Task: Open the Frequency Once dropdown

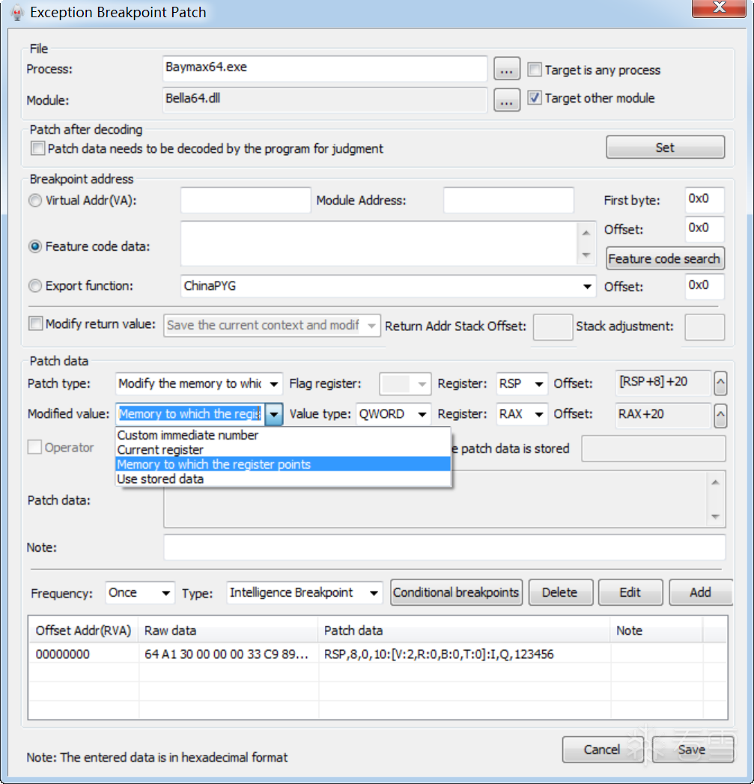Action: click(165, 593)
